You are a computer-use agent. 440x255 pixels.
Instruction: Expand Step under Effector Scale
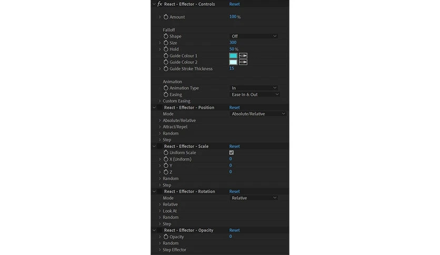160,185
